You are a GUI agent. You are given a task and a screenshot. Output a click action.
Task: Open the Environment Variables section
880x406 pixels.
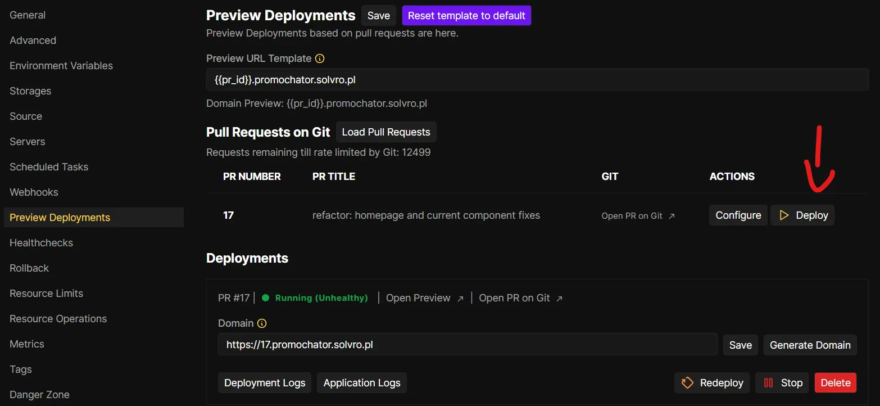pyautogui.click(x=61, y=66)
